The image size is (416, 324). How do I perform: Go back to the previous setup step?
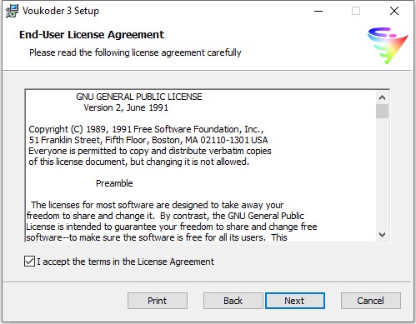point(233,301)
